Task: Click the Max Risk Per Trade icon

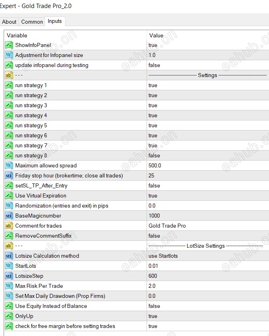Action: pyautogui.click(x=9, y=286)
